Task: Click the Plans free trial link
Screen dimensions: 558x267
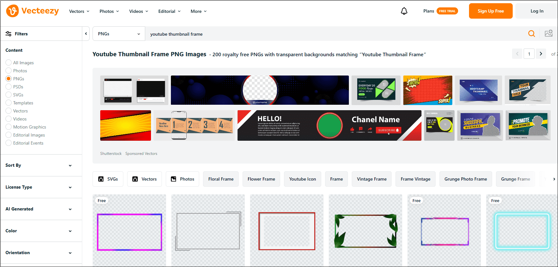Action: pos(440,11)
